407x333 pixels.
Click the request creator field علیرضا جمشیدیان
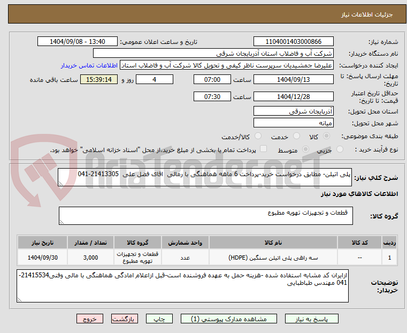[226, 65]
